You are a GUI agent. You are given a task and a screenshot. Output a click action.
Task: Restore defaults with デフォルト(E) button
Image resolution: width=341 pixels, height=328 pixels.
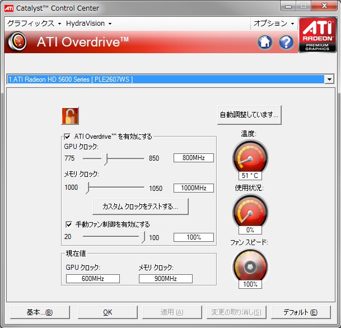301,312
